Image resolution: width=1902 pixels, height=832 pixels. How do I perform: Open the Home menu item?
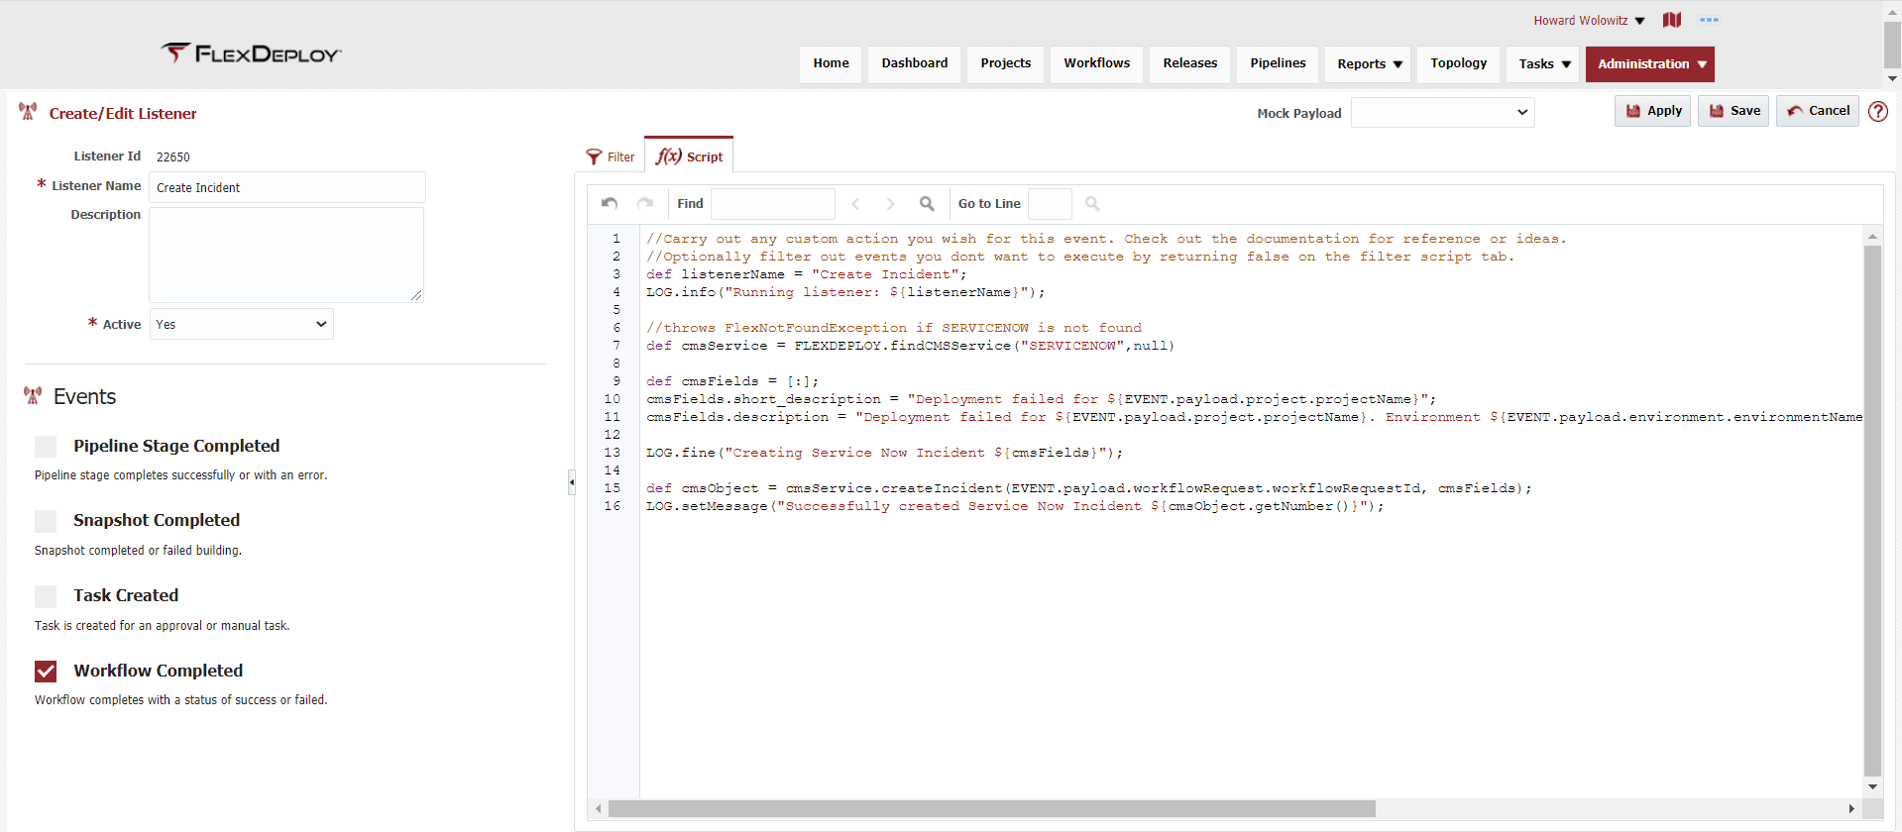tap(831, 63)
